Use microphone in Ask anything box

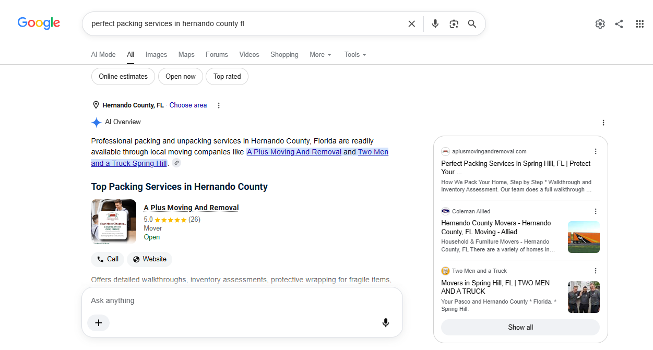[x=386, y=323]
